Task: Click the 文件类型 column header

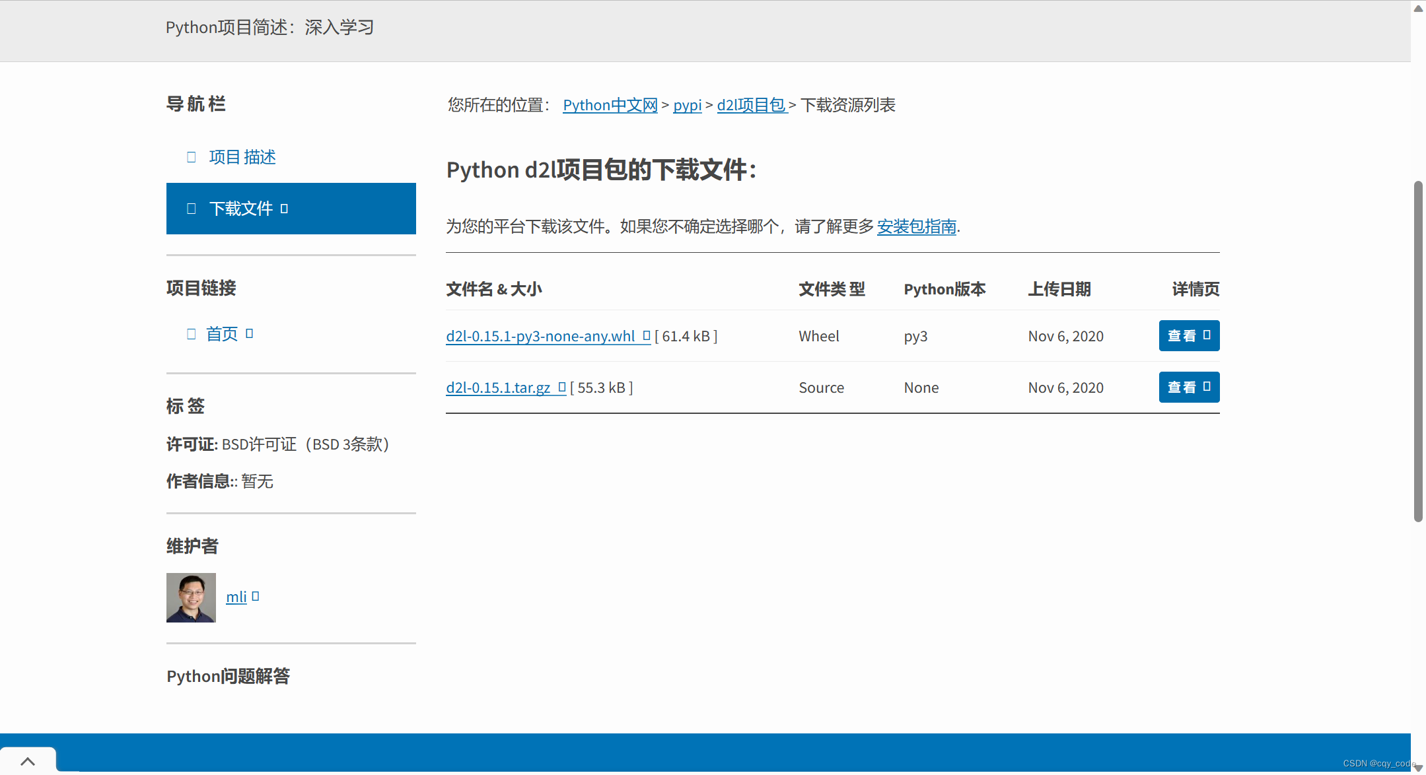Action: (x=832, y=289)
